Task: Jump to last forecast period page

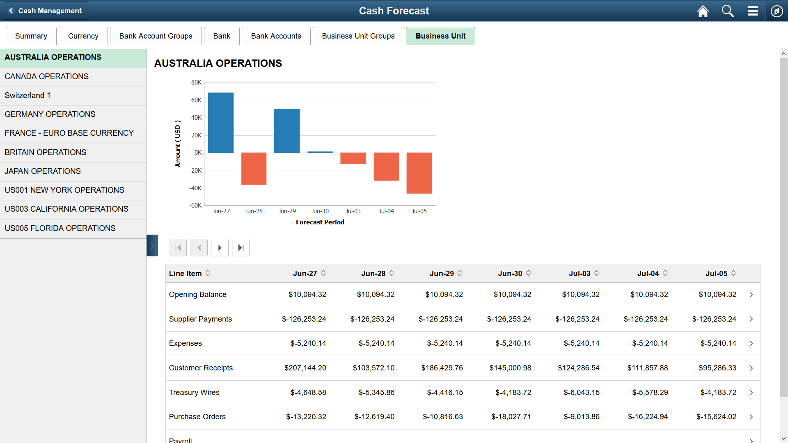Action: 241,247
